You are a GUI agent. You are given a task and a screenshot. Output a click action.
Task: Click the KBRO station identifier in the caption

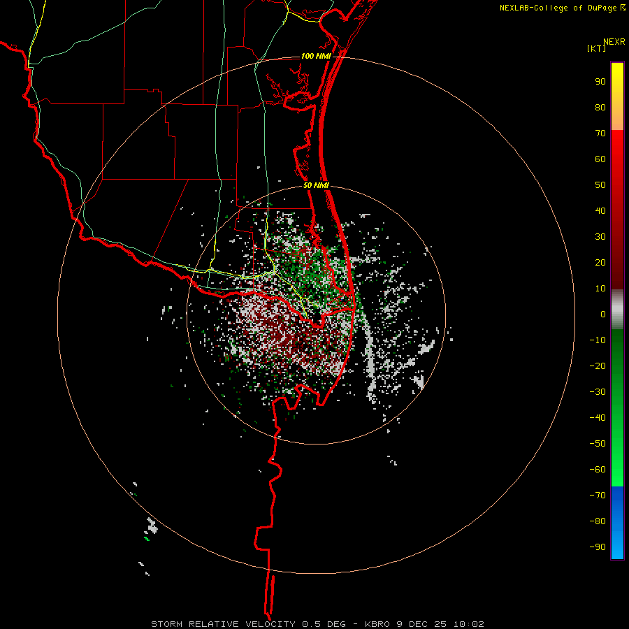point(377,624)
